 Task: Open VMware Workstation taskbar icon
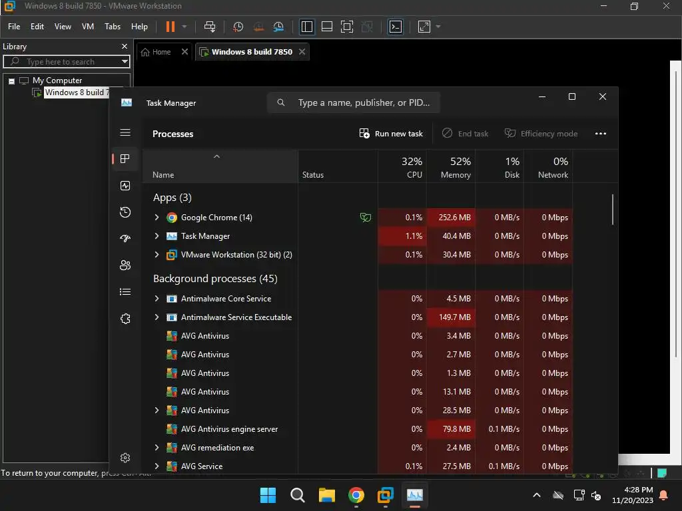point(386,495)
